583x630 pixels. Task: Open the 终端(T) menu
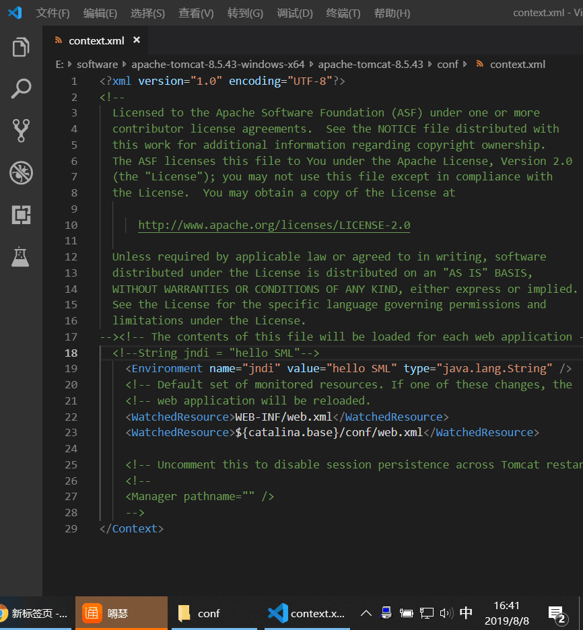tap(343, 13)
